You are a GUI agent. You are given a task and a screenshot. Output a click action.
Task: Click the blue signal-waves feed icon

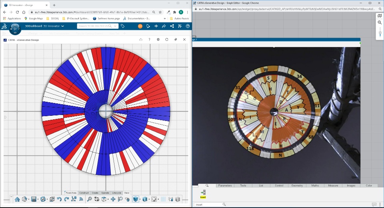81,199
